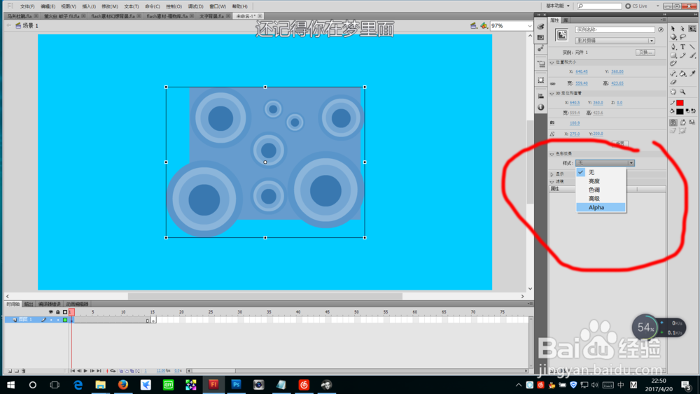Click the instance name input field

pos(615,29)
